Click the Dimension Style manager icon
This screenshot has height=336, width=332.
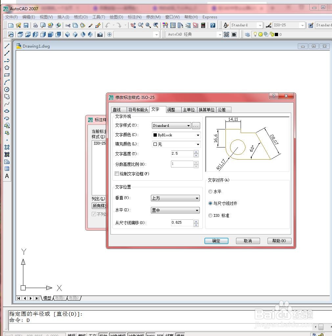click(x=268, y=25)
